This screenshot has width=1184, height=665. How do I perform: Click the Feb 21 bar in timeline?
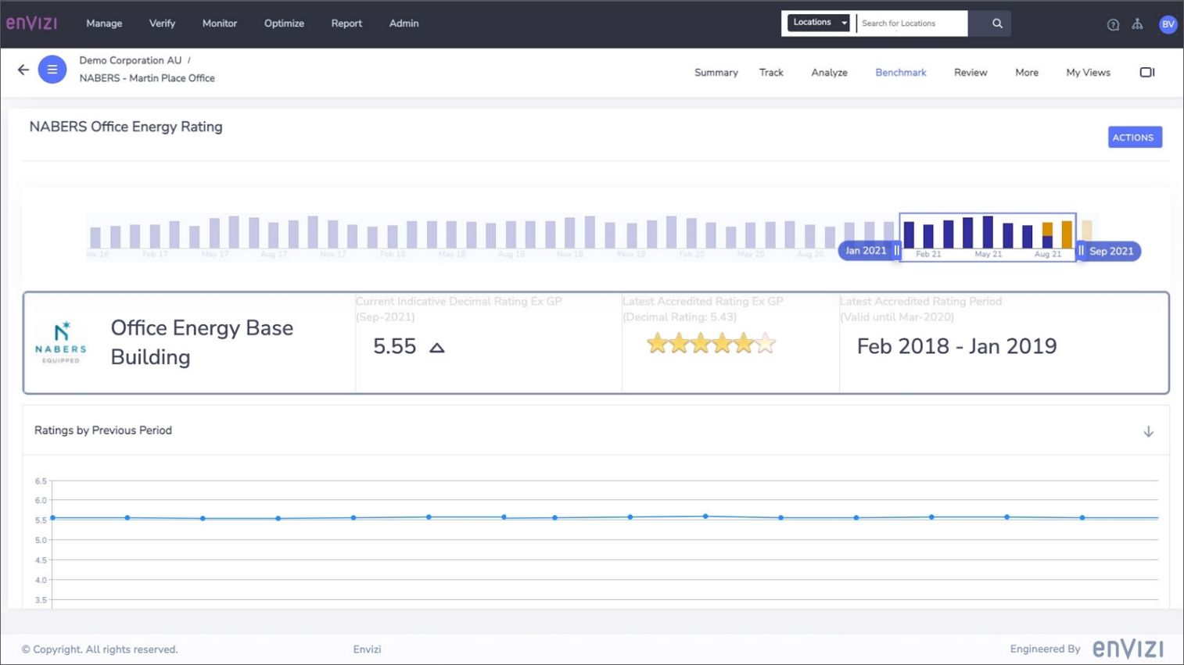pyautogui.click(x=928, y=235)
